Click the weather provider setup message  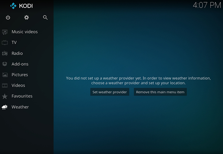pos(138,80)
